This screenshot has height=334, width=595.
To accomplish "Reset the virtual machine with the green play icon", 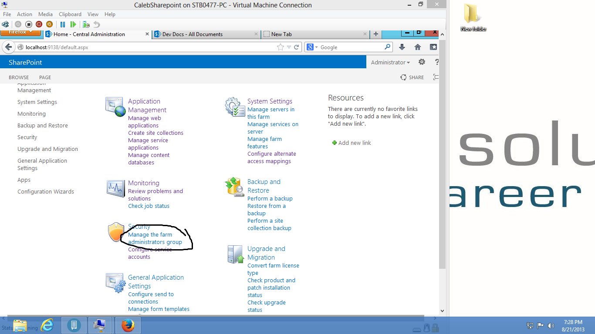I will coord(73,24).
